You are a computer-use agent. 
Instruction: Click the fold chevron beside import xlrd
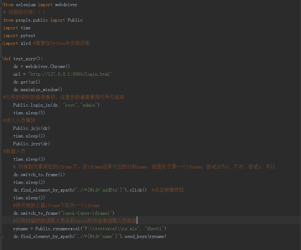coord(2,43)
